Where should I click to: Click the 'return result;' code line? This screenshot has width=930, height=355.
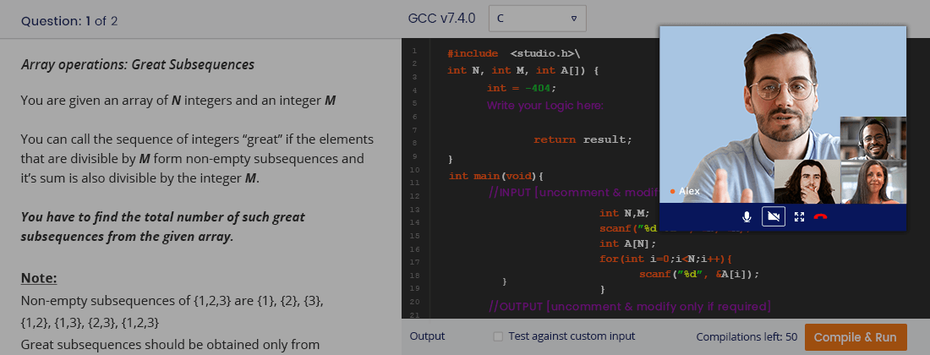click(x=583, y=139)
